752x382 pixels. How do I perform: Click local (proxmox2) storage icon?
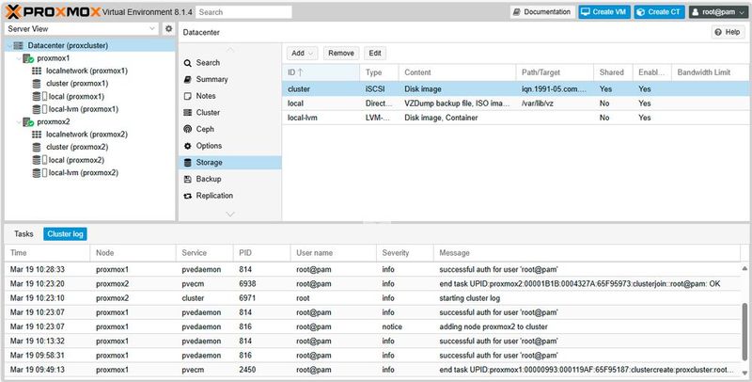[x=37, y=160]
